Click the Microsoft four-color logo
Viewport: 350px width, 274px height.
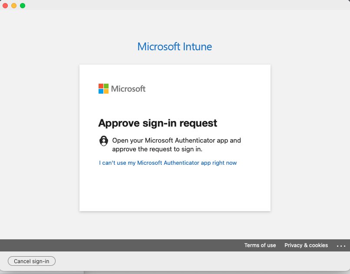point(104,89)
